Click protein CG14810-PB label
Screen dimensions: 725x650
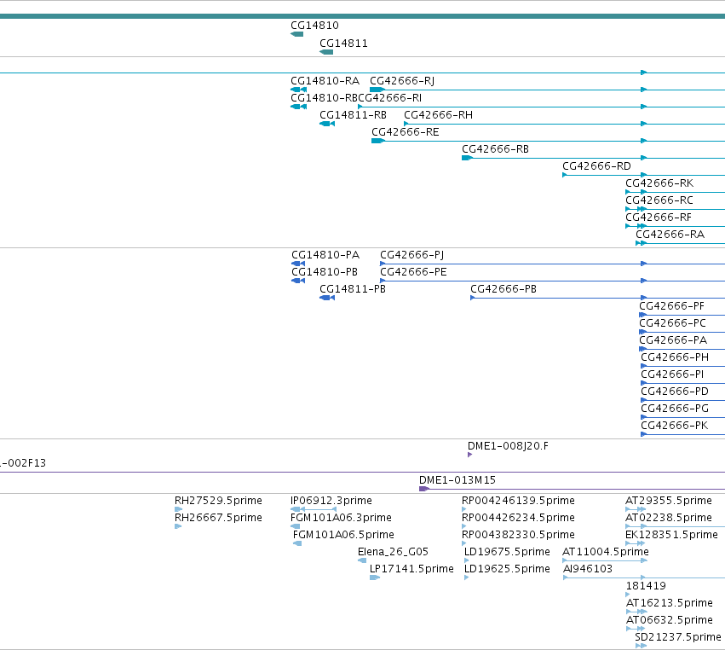point(325,272)
